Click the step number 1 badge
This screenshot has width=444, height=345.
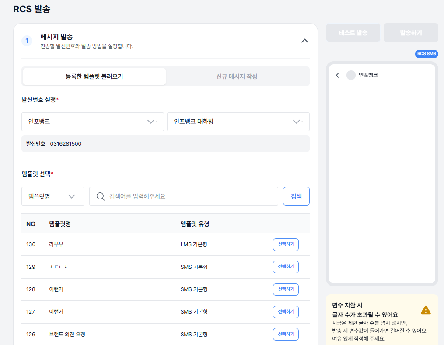[27, 41]
